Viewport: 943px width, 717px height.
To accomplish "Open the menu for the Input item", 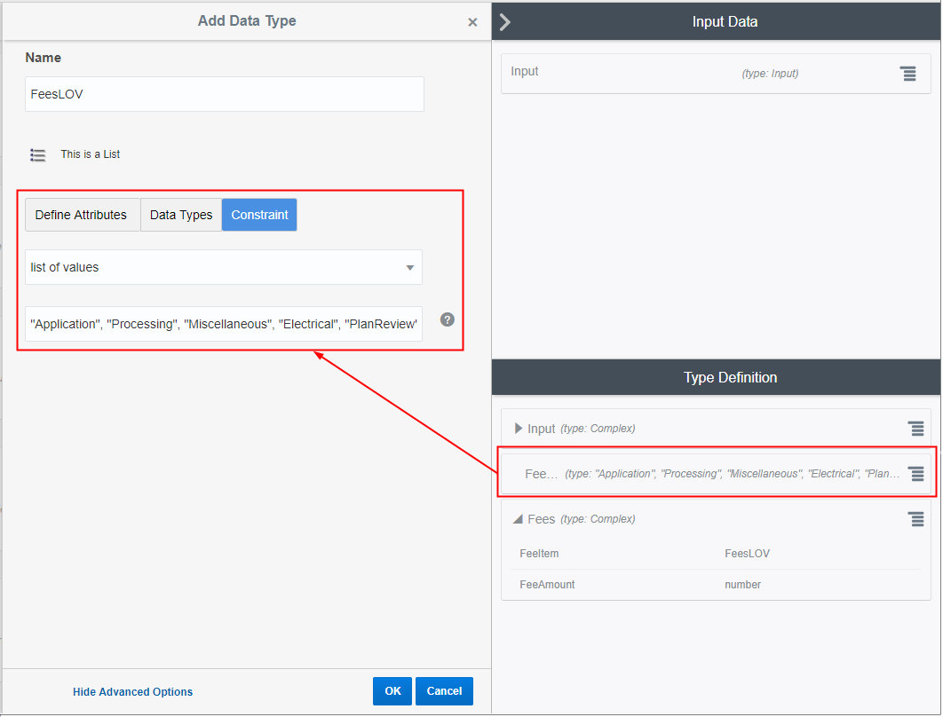I will pyautogui.click(x=907, y=74).
